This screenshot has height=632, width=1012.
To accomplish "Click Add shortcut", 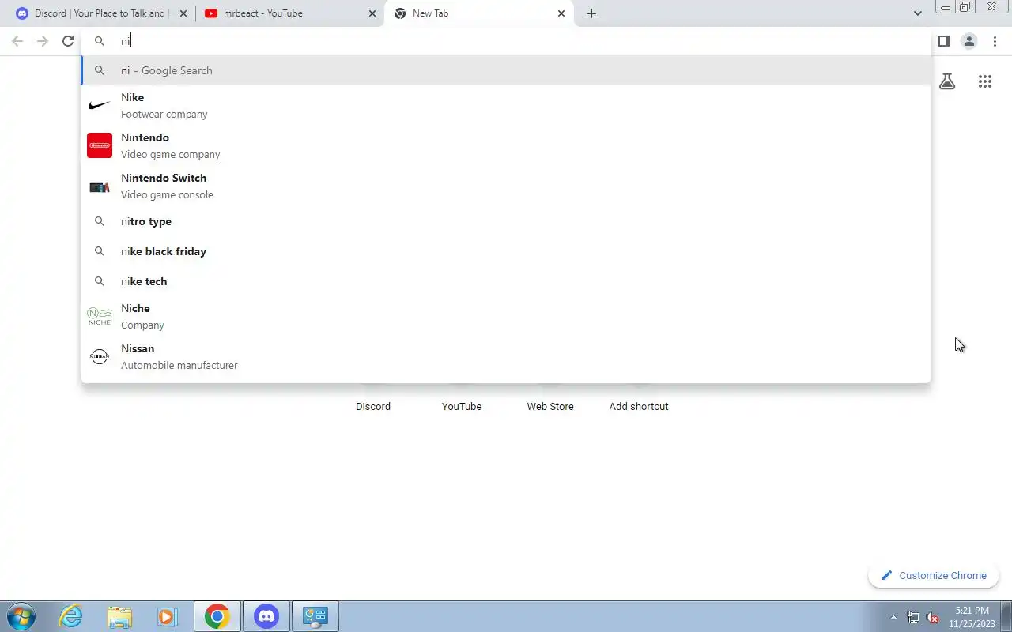I will [639, 406].
